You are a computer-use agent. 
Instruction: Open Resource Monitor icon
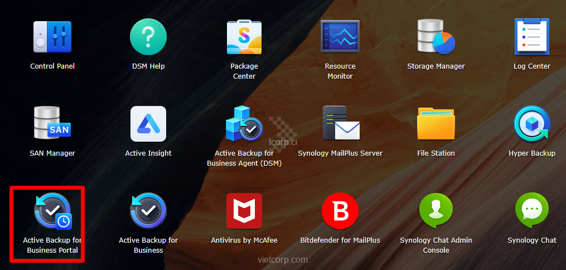point(340,37)
